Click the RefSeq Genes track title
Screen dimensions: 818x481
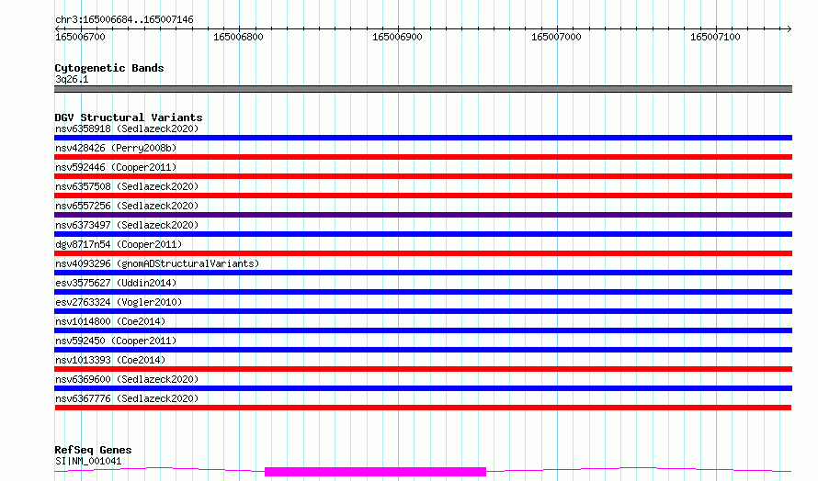pyautogui.click(x=93, y=451)
